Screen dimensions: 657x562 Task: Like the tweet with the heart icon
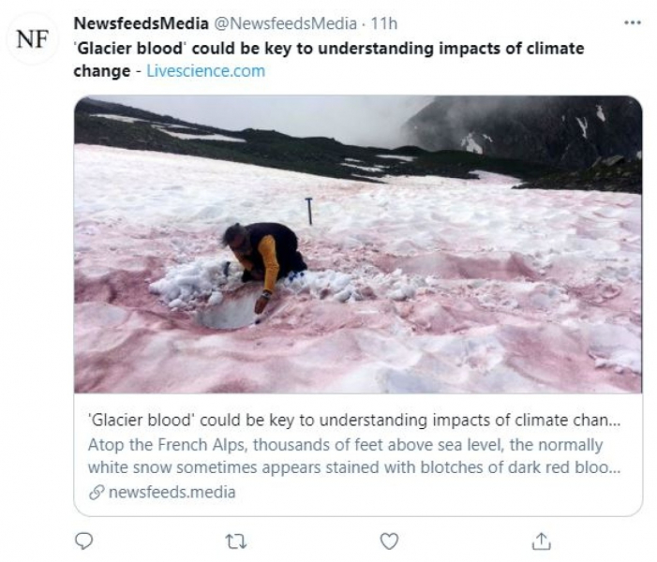pos(389,540)
